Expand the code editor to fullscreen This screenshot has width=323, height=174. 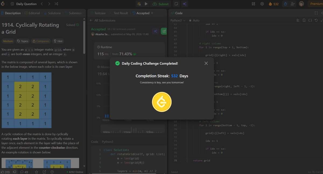click(x=316, y=13)
